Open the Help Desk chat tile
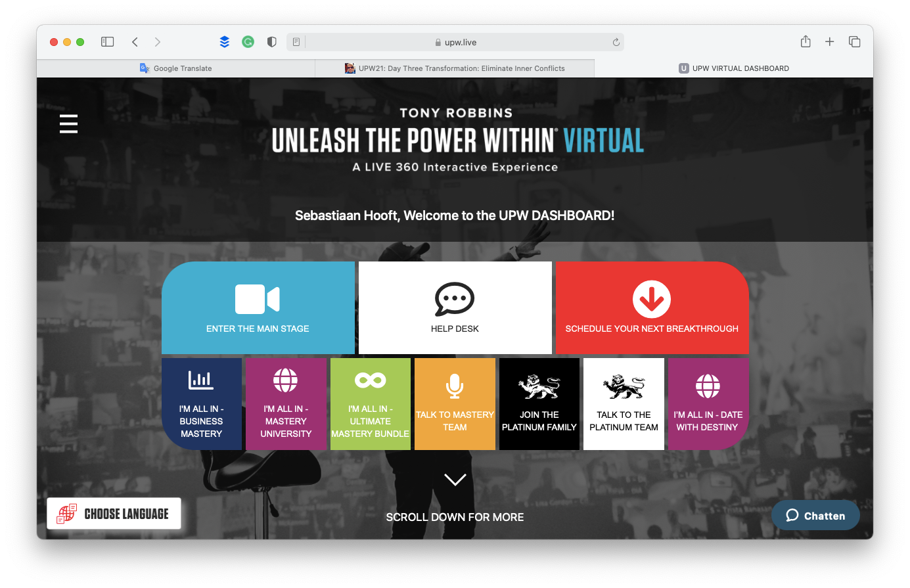The image size is (910, 588). coord(455,308)
